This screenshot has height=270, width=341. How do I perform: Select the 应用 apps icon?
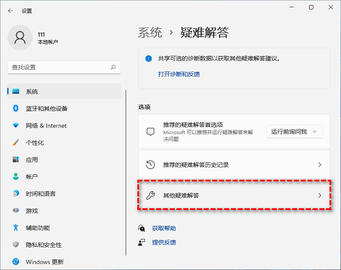point(15,159)
